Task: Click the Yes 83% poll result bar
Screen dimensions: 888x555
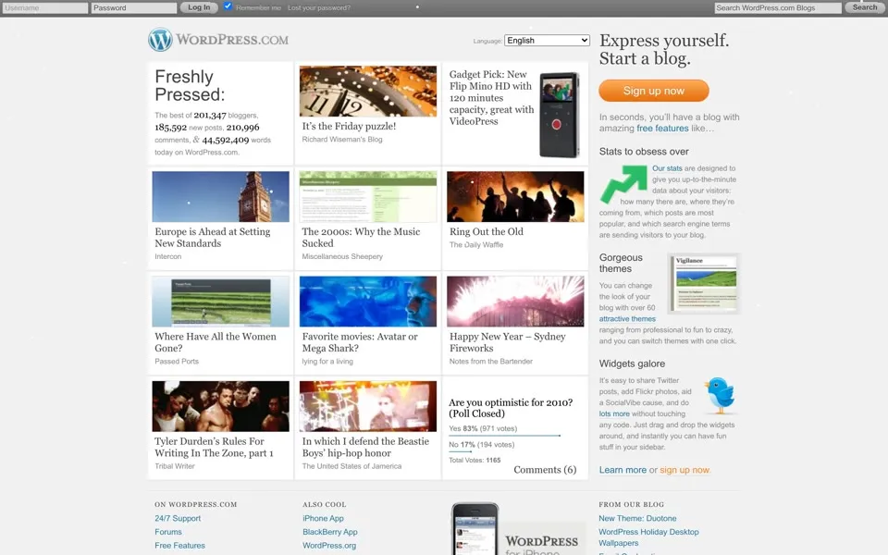Action: 505,436
